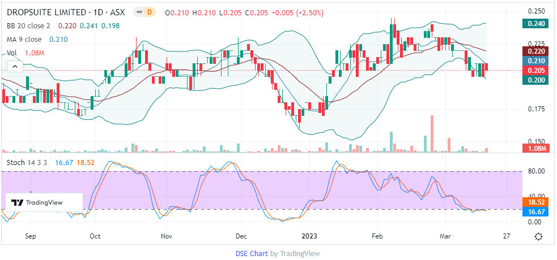The height and width of the screenshot is (260, 557).
Task: Collapse the indicator legend with chevron arrow
Action: coord(15,66)
